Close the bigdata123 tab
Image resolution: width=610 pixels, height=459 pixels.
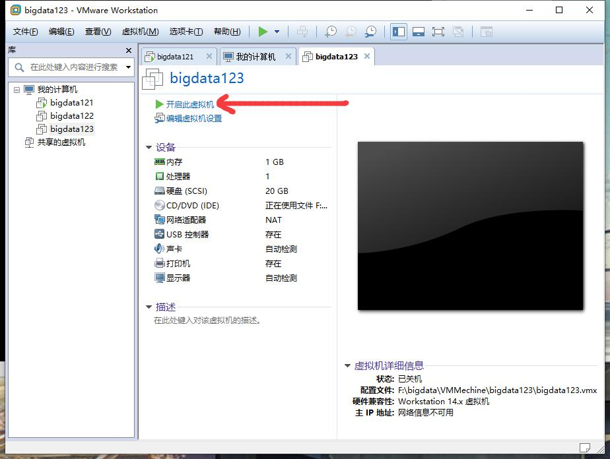[367, 56]
